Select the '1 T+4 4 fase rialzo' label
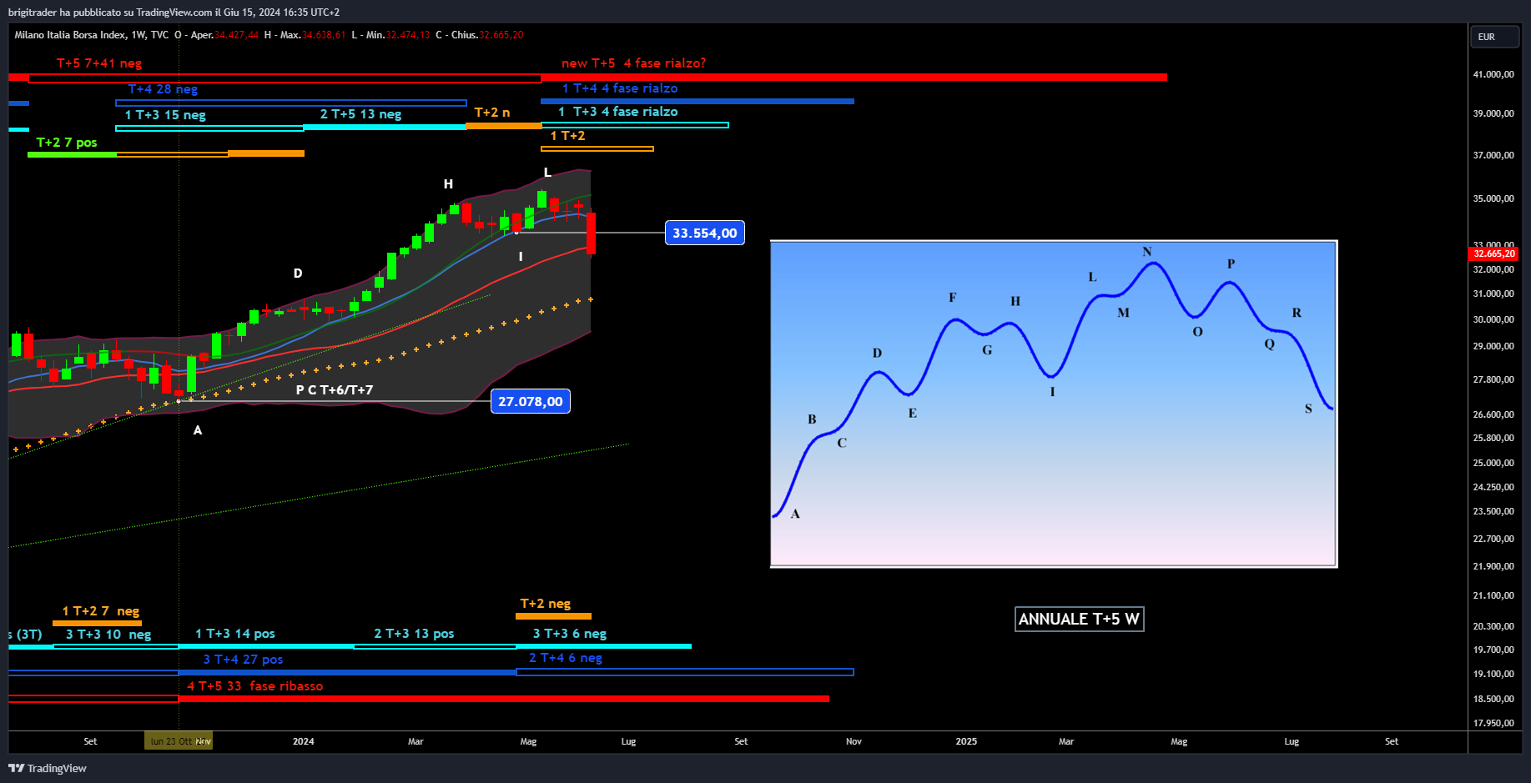Image resolution: width=1531 pixels, height=783 pixels. pyautogui.click(x=619, y=88)
